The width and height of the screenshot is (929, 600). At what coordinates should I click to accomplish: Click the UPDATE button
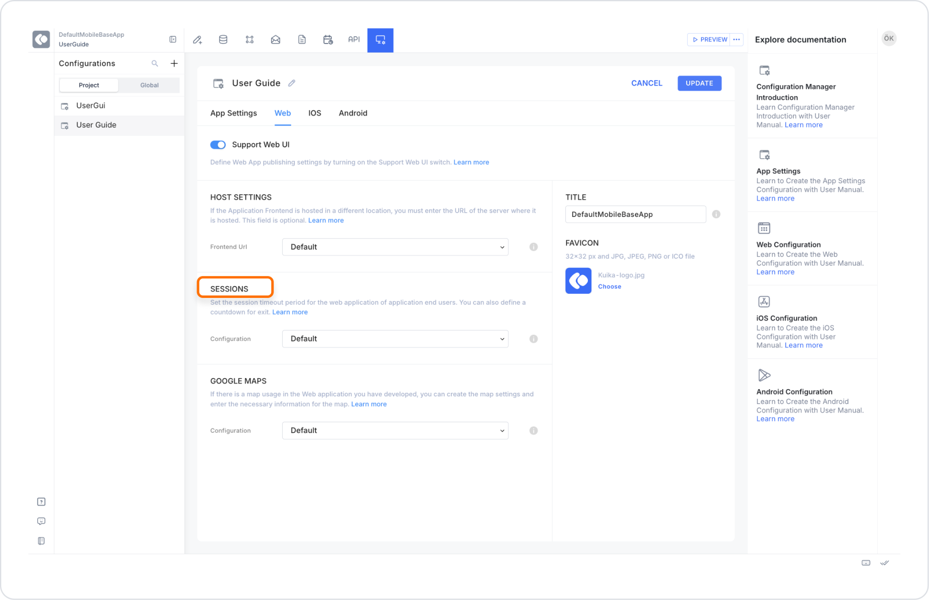[699, 83]
